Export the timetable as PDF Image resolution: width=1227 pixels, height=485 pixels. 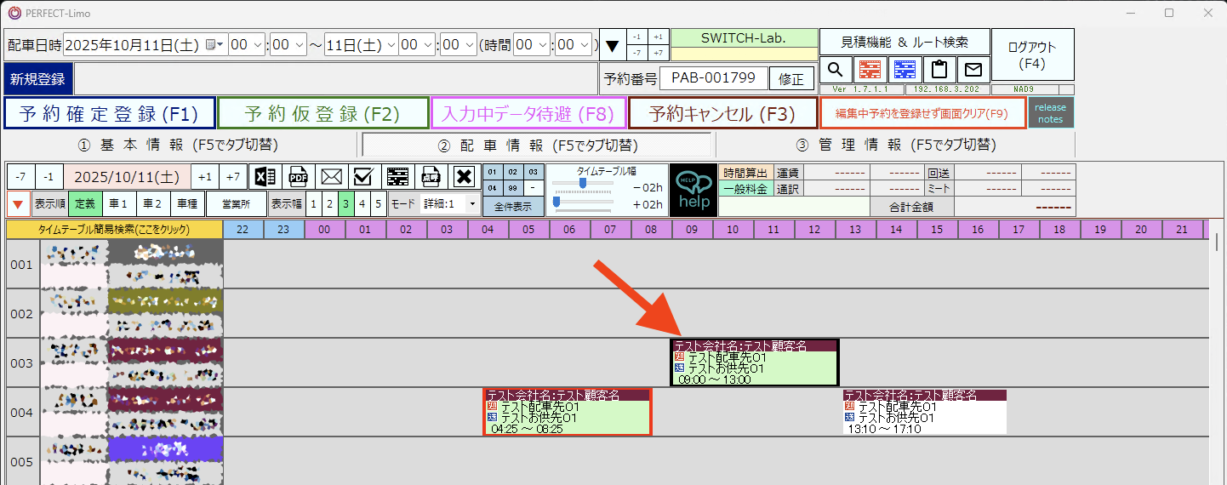coord(299,176)
